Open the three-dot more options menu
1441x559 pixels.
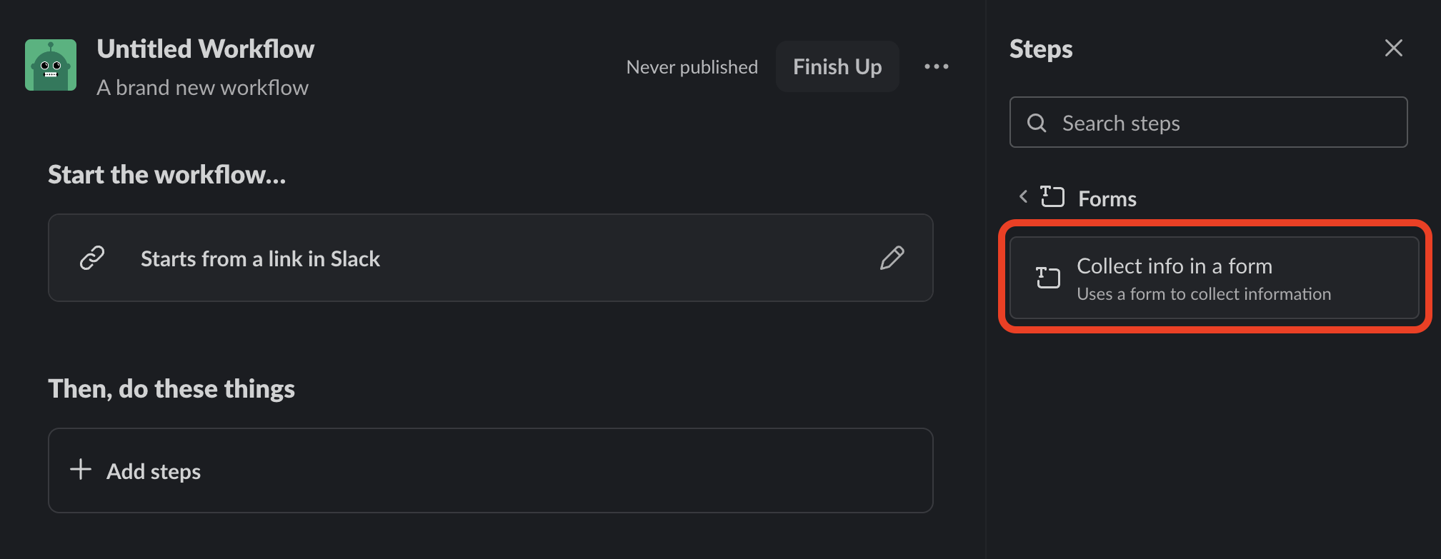click(936, 67)
